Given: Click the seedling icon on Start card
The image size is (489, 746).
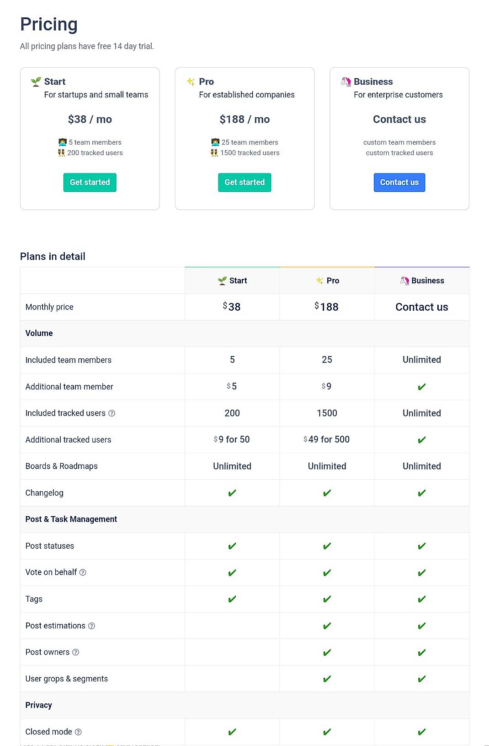Looking at the screenshot, I should [x=36, y=82].
